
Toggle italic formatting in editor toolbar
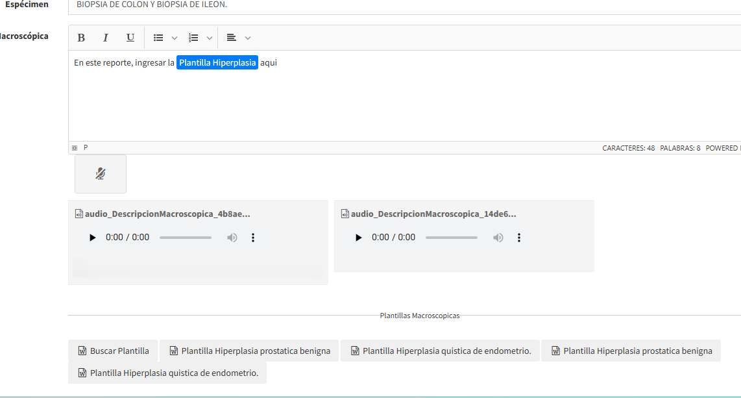point(106,38)
